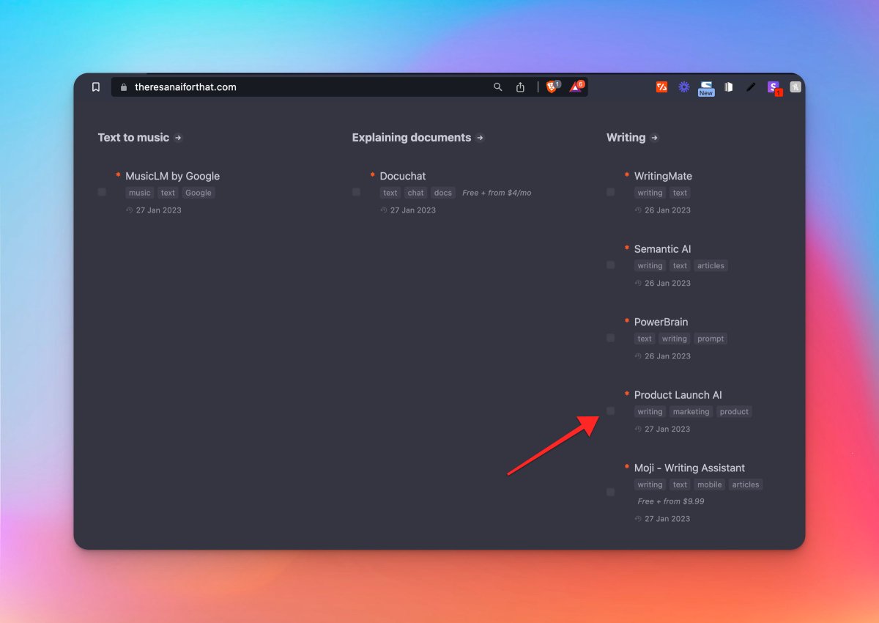Screen dimensions: 879x623
Task: Click the text tag under MusicLM
Action: coord(168,193)
